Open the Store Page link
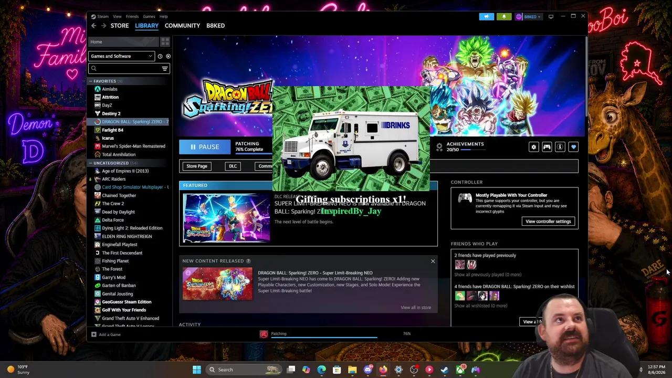The image size is (672, 378). pyautogui.click(x=197, y=166)
